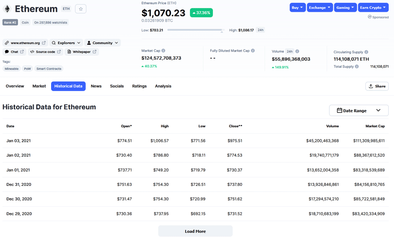Switch to the Market tab
The width and height of the screenshot is (394, 237).
[39, 86]
